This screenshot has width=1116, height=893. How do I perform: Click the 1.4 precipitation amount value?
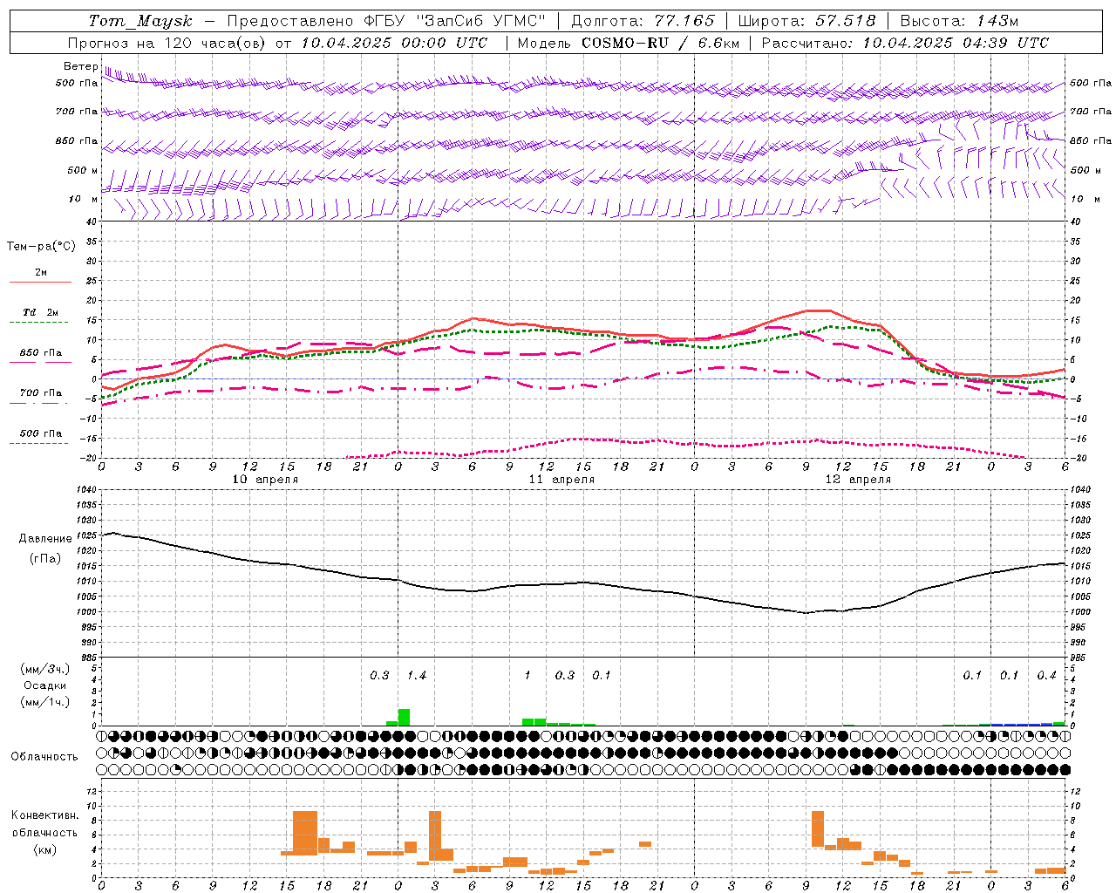click(x=417, y=676)
